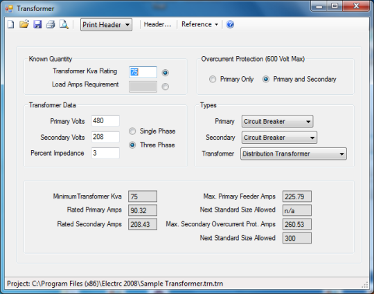This screenshot has width=374, height=294.
Task: Open Reference menu dropdown
Action: click(199, 24)
